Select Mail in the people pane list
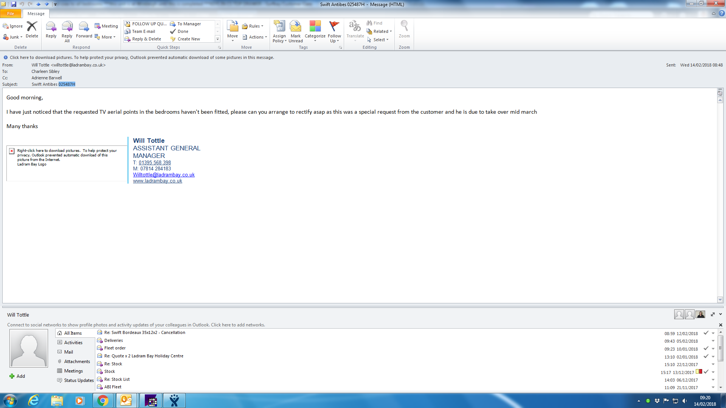Viewport: 726px width, 408px height. pos(68,352)
